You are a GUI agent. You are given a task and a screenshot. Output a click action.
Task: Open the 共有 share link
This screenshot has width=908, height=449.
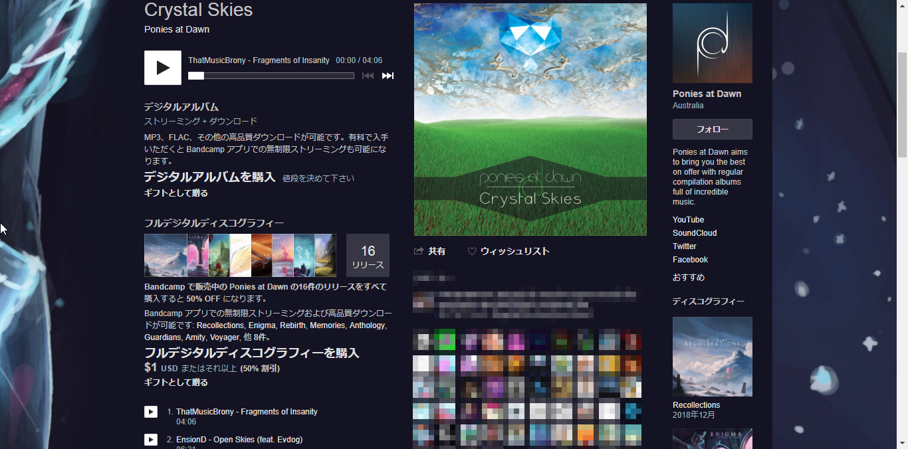tap(437, 251)
